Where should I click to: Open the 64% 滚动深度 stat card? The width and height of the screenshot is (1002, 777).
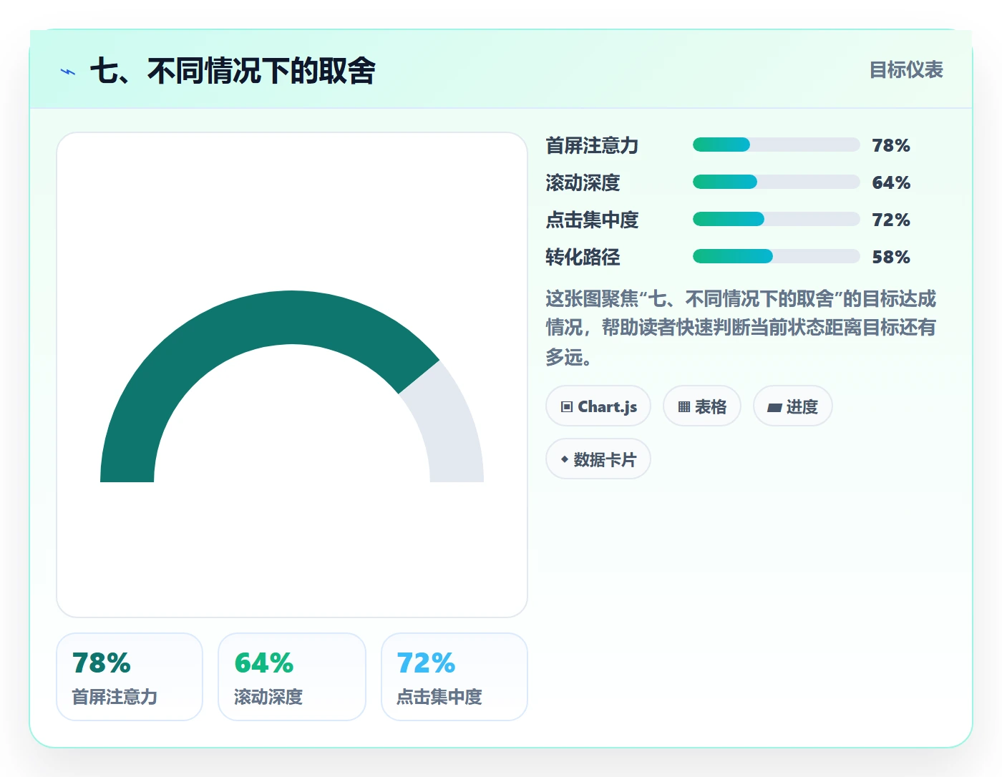tap(292, 677)
